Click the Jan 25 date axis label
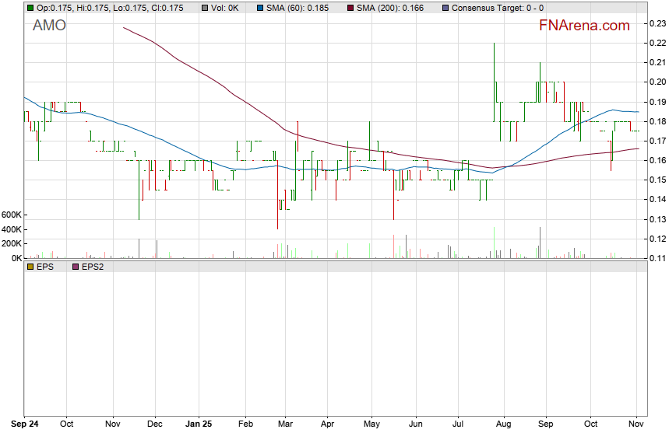Screen dimensions: 669x440 pyautogui.click(x=199, y=424)
